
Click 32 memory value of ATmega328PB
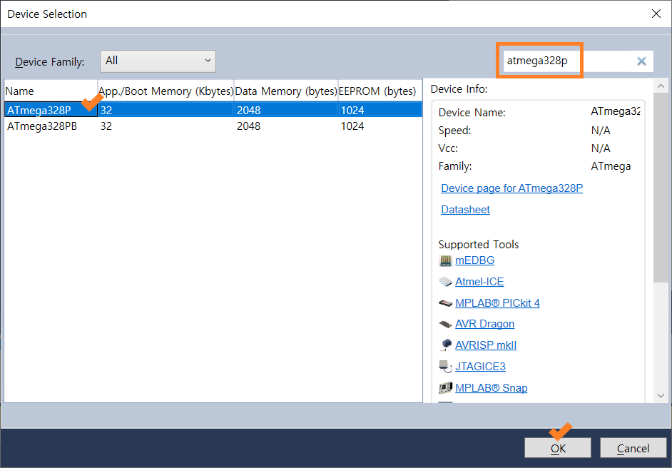(x=106, y=126)
